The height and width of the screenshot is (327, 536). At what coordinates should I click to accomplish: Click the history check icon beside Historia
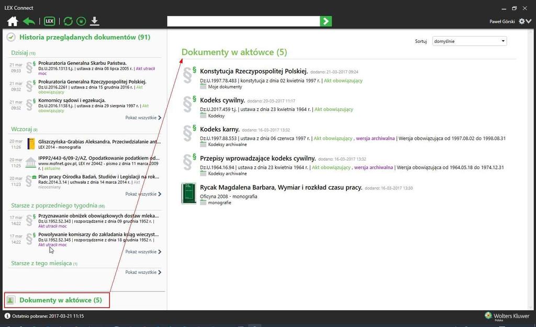click(x=11, y=37)
